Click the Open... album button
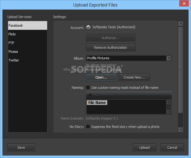 click(x=101, y=77)
